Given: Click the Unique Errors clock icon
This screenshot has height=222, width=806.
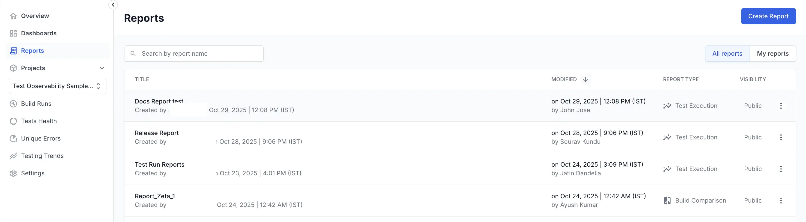Looking at the screenshot, I should click(x=13, y=138).
